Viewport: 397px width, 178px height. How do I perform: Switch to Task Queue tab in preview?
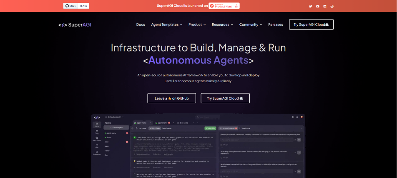pyautogui.click(x=167, y=128)
